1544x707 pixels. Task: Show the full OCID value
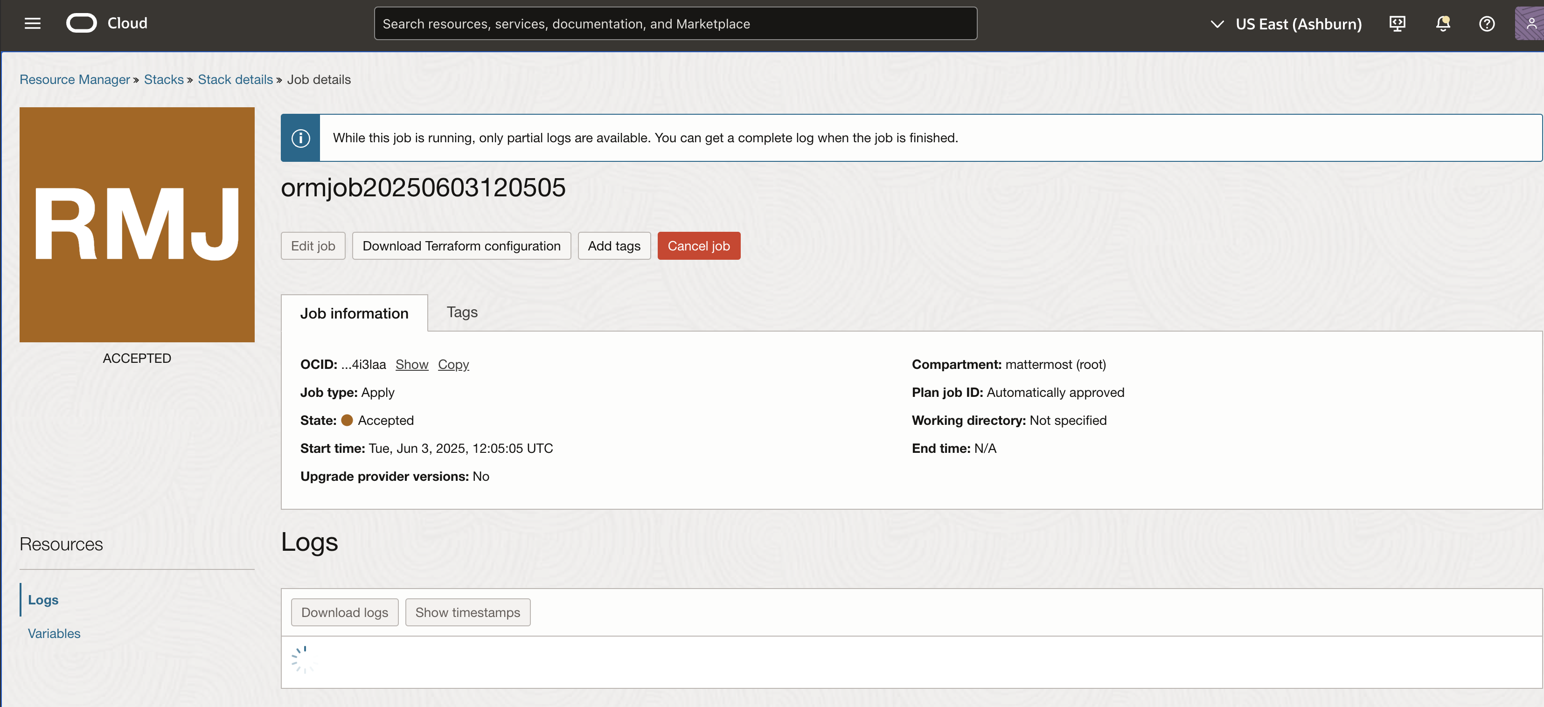point(412,364)
